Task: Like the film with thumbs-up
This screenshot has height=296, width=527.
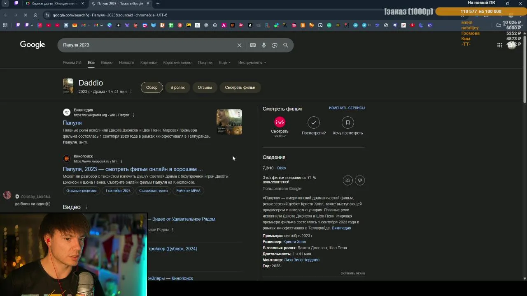Action: 348,180
